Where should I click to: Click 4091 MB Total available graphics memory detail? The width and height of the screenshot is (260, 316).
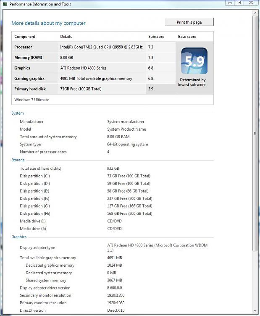[96, 79]
